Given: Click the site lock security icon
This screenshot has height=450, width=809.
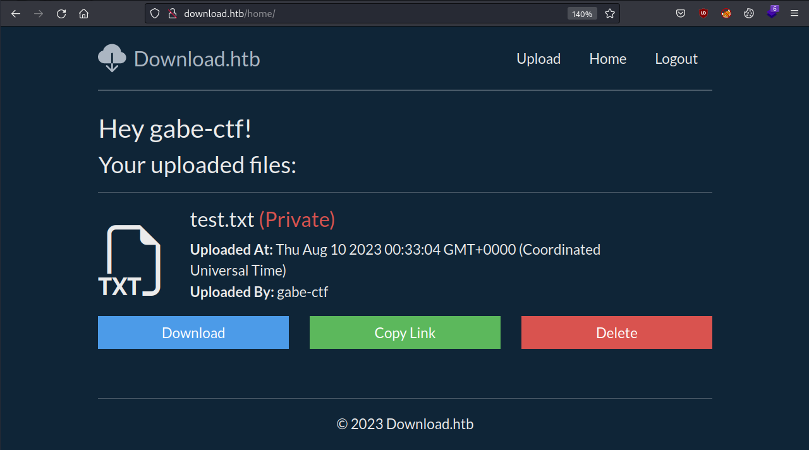Looking at the screenshot, I should coord(172,13).
